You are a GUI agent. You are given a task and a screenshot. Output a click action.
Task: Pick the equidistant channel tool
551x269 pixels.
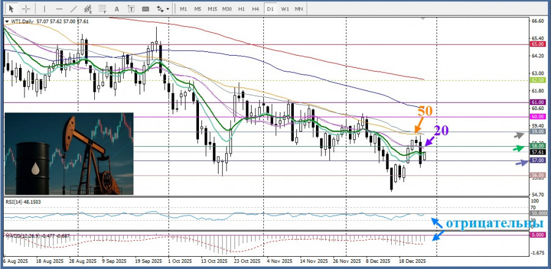(89, 9)
